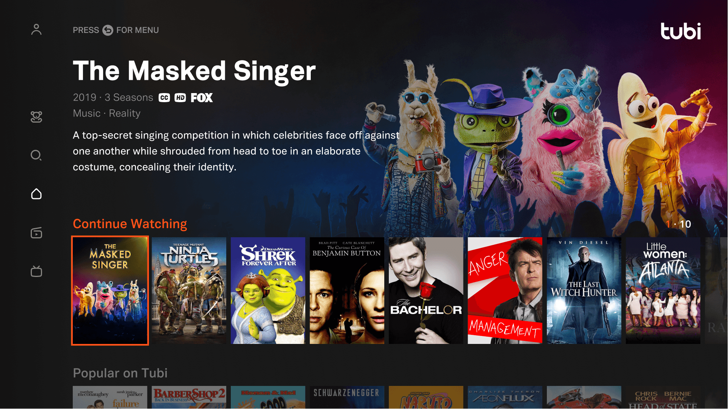The height and width of the screenshot is (409, 728).
Task: Click the HD quality badge
Action: point(180,97)
